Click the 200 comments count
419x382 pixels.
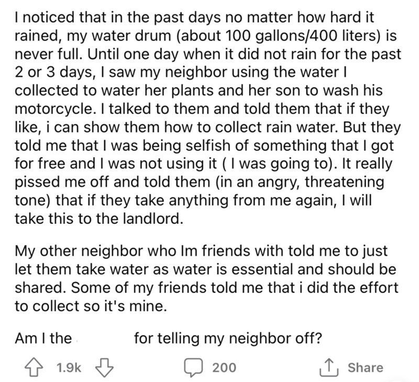(224, 367)
